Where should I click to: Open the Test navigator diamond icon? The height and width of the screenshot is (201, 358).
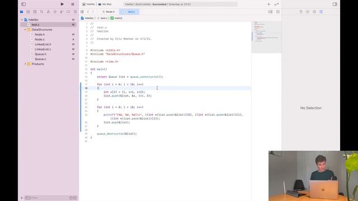[55, 12]
